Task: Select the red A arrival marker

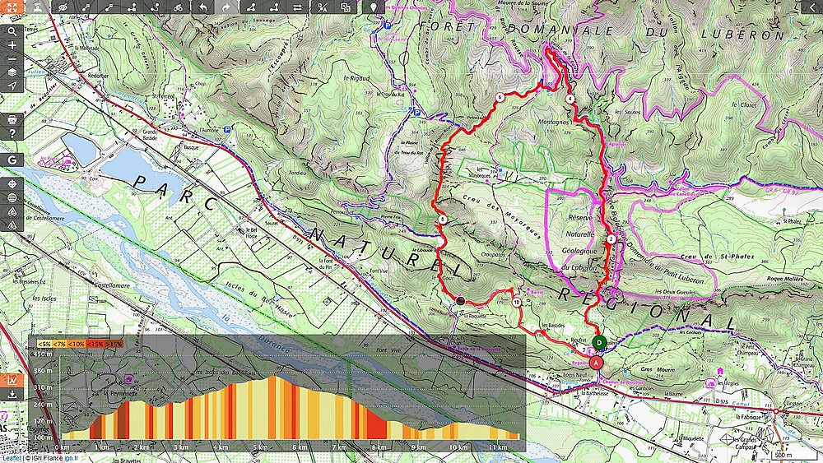Action: tap(596, 363)
